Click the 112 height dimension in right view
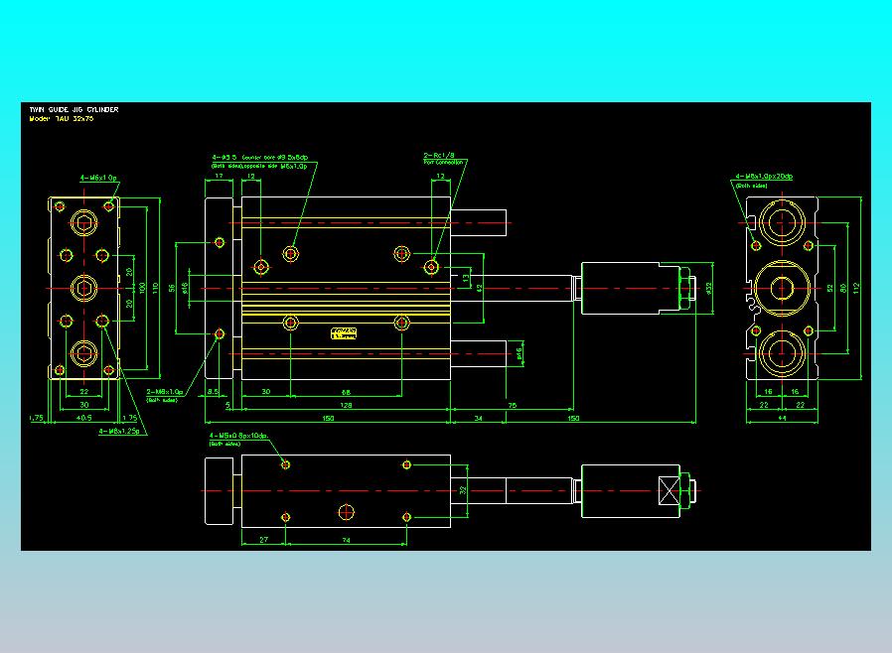 click(x=856, y=288)
